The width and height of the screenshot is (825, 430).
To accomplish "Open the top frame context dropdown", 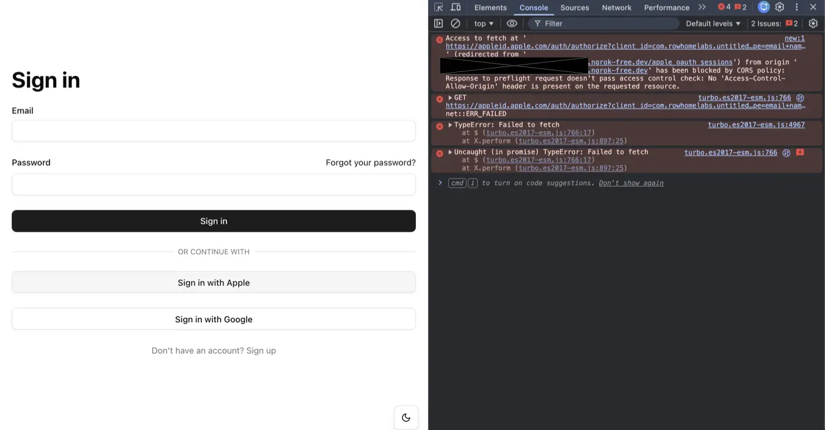I will 483,23.
